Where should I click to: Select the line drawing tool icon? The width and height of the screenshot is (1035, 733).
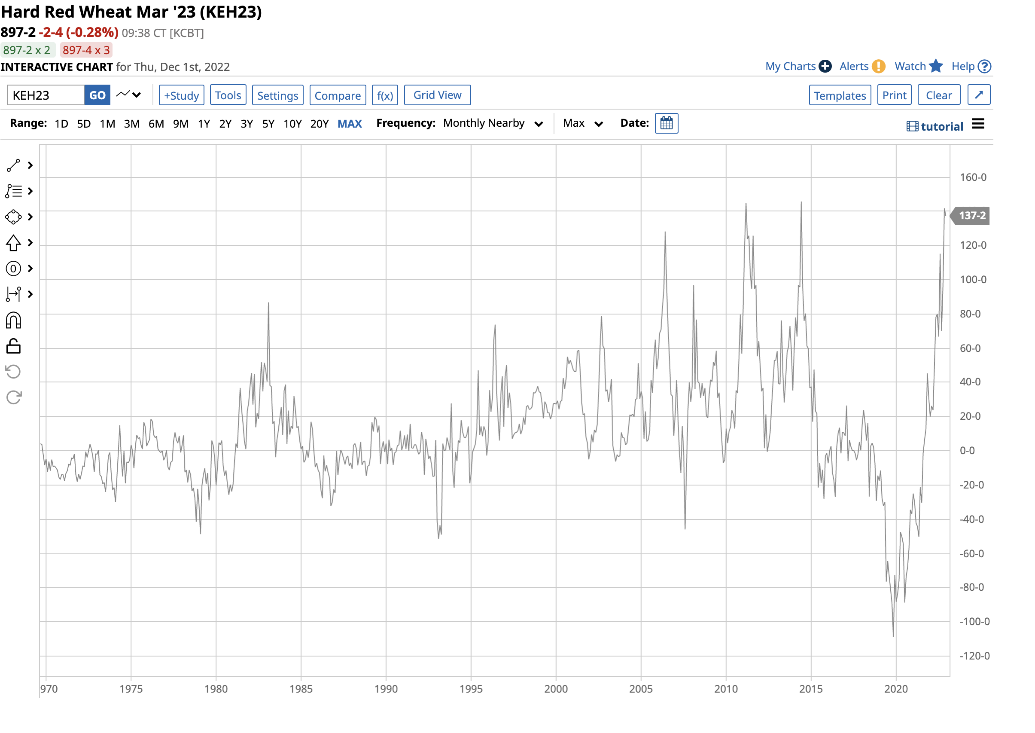[x=13, y=166]
